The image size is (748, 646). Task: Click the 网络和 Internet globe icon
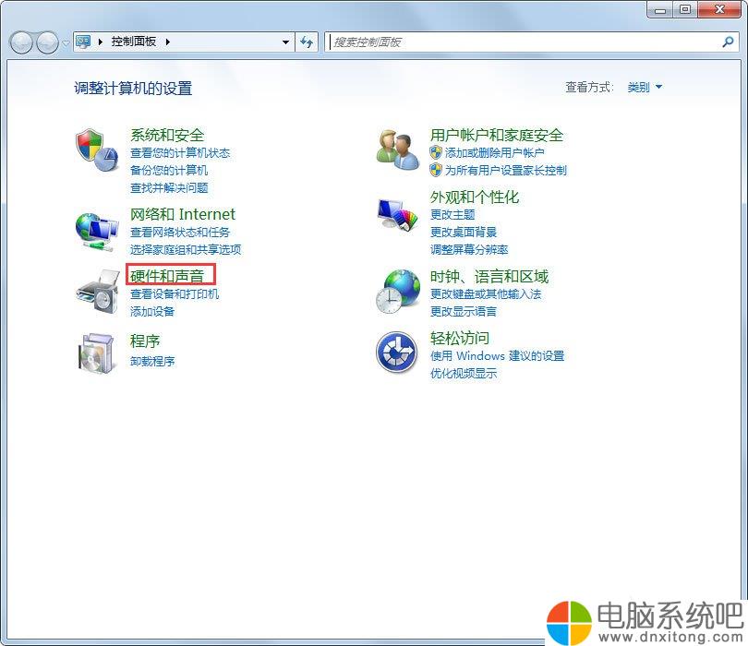coord(97,232)
